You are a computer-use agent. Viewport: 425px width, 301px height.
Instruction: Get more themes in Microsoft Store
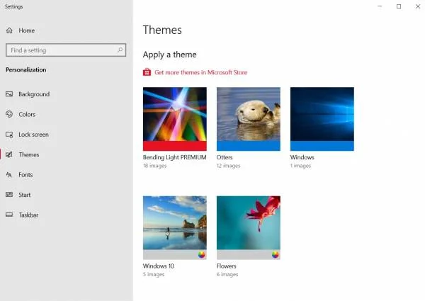(201, 72)
